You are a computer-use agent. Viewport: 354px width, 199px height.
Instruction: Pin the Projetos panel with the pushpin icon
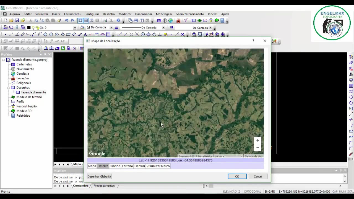(45, 54)
